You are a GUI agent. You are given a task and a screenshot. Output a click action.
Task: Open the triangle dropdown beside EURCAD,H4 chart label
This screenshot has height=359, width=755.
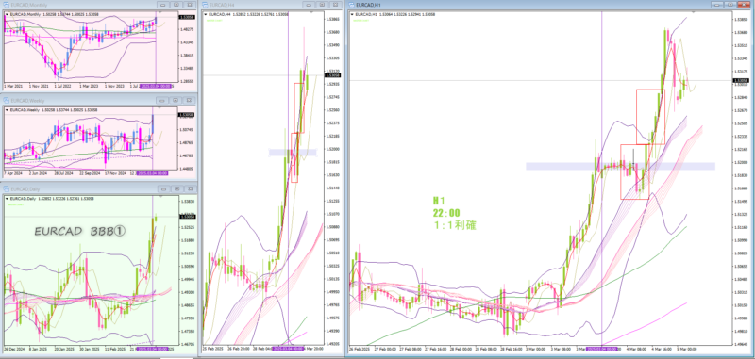[206, 15]
